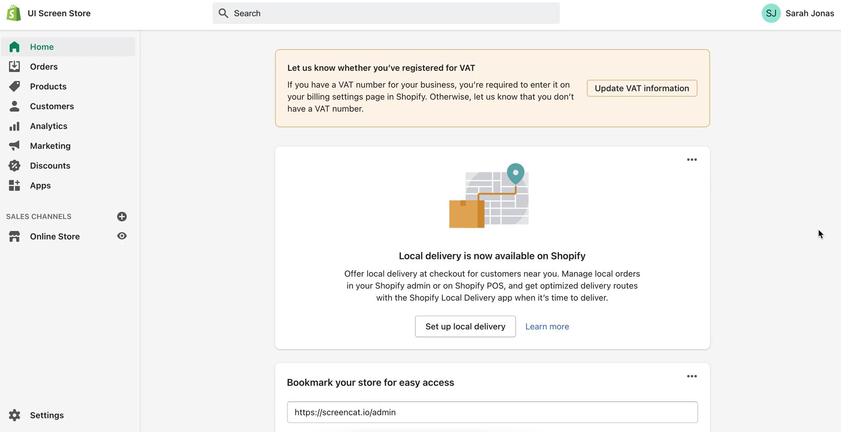The image size is (841, 432).
Task: Click the Products tag icon
Action: pos(14,86)
